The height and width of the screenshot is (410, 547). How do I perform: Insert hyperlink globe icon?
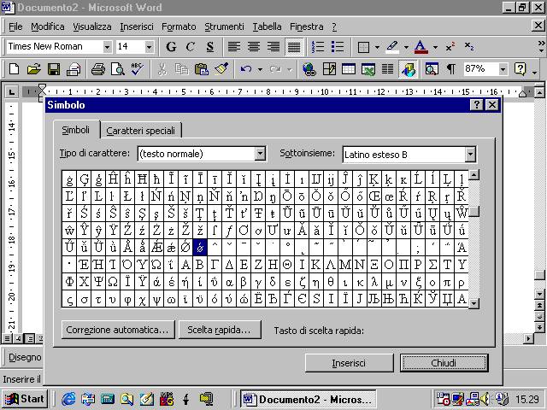(x=309, y=69)
